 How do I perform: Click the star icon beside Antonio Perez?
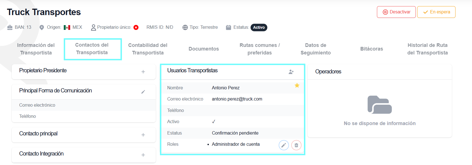(x=297, y=85)
